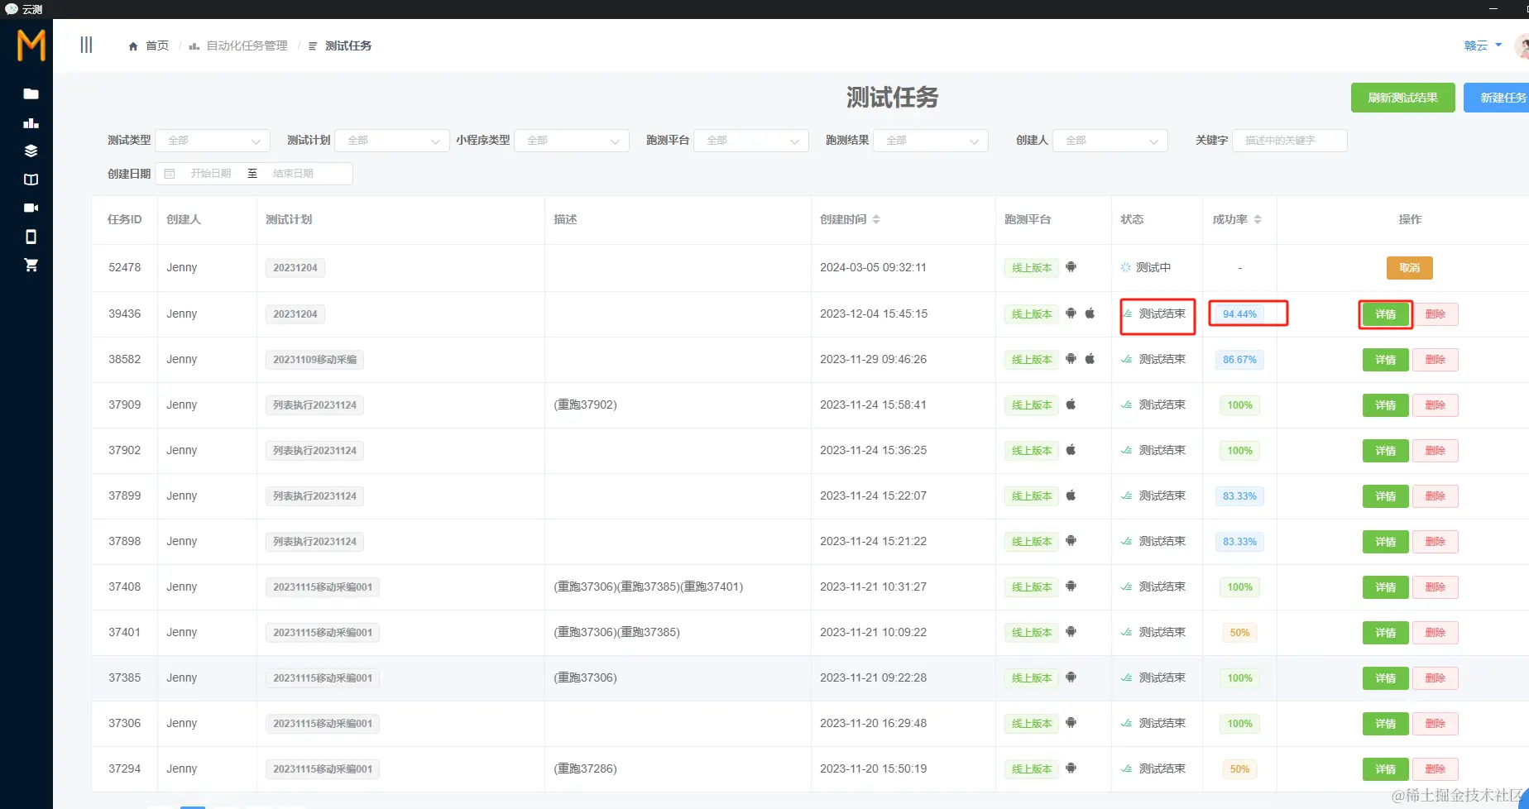This screenshot has height=809, width=1529.
Task: Click the Apple icon in task 38582 row
Action: 1090,358
